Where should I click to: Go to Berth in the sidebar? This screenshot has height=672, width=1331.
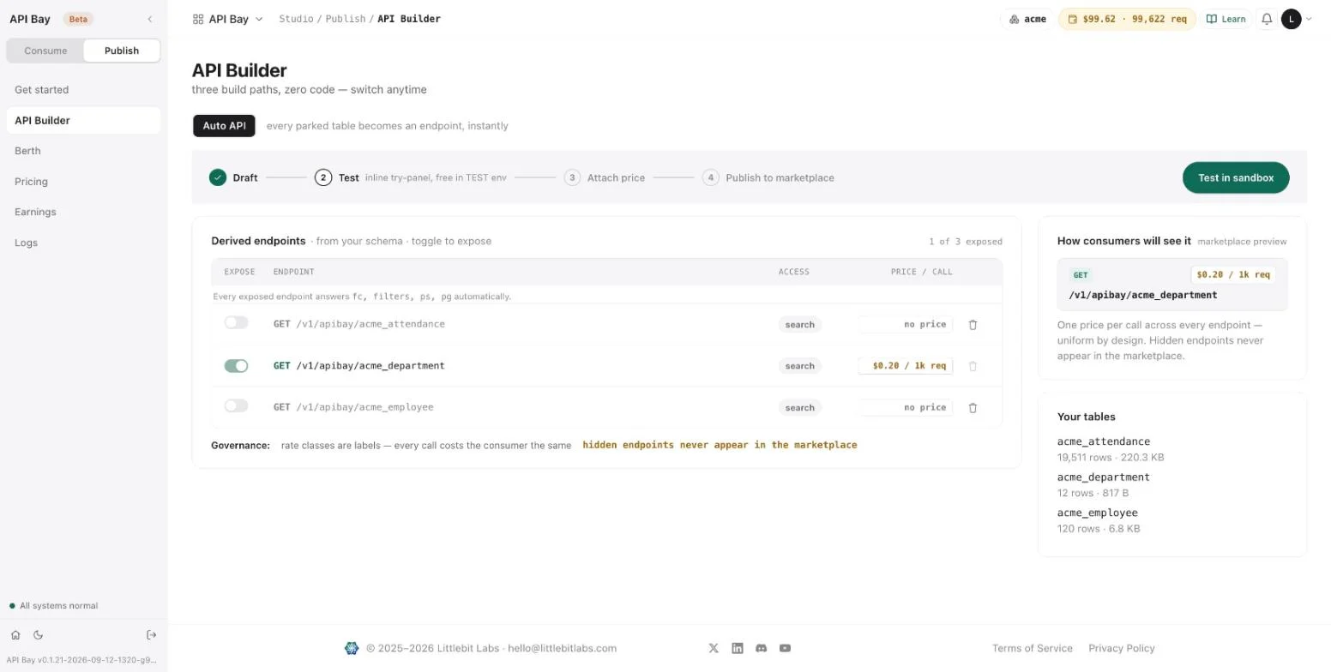(x=83, y=151)
